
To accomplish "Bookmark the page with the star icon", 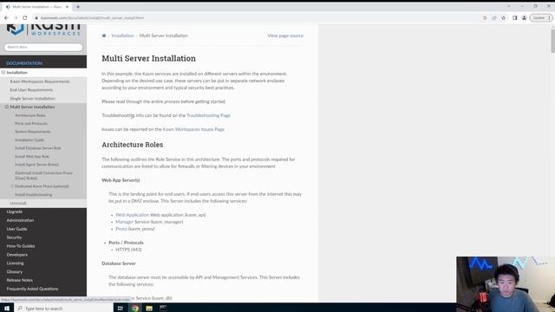I will 503,17.
